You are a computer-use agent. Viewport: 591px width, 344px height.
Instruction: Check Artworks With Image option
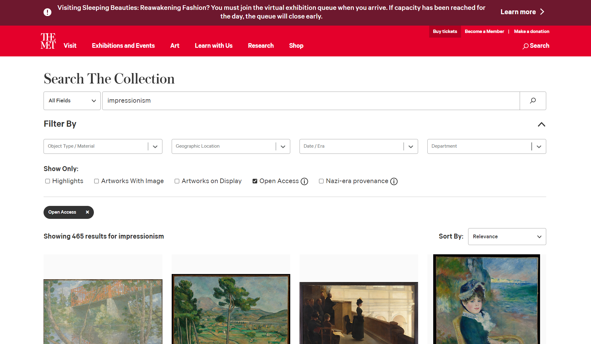click(97, 181)
